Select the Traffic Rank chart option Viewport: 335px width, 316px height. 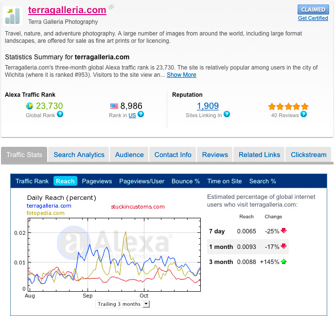(32, 181)
